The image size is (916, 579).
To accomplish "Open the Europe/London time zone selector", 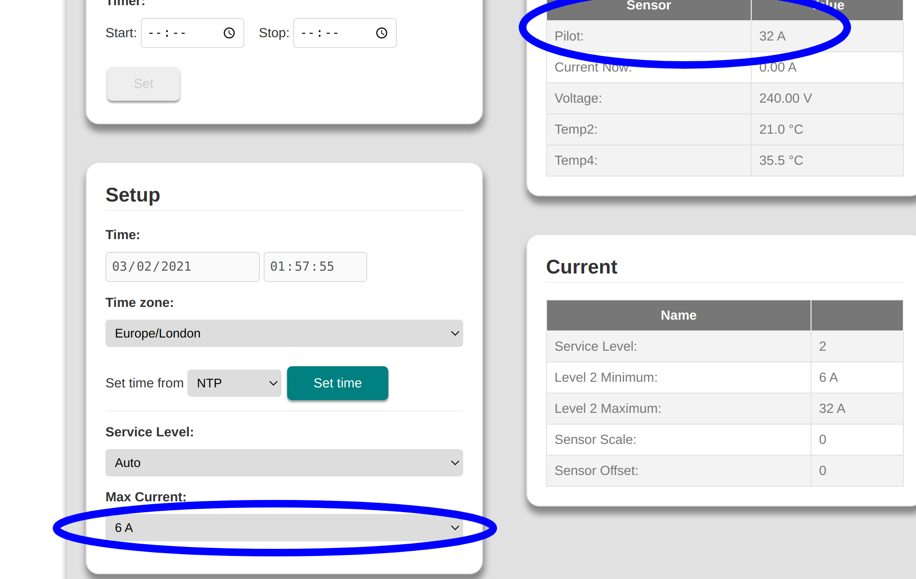I will click(284, 333).
